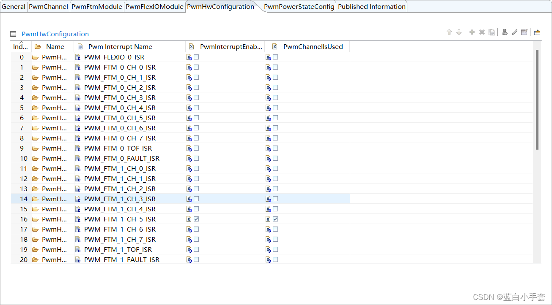The image size is (552, 305).
Task: Click the import into table icon
Action: click(537, 32)
